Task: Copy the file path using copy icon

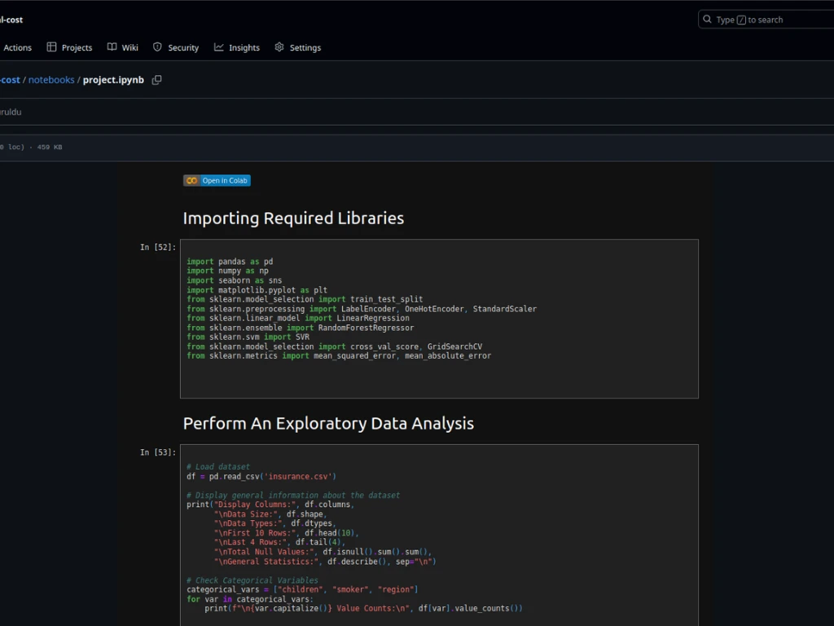Action: coord(157,80)
